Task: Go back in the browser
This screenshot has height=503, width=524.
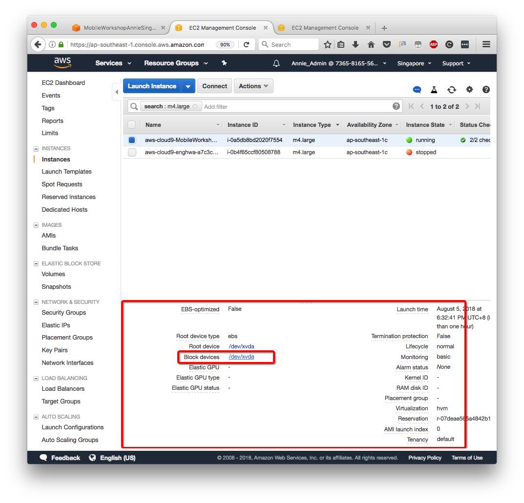Action: click(x=38, y=44)
